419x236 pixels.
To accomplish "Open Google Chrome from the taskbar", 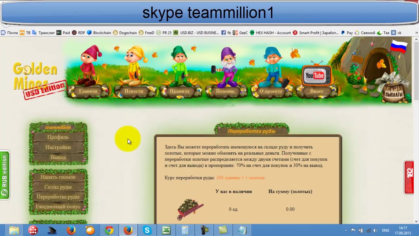I will tap(109, 230).
